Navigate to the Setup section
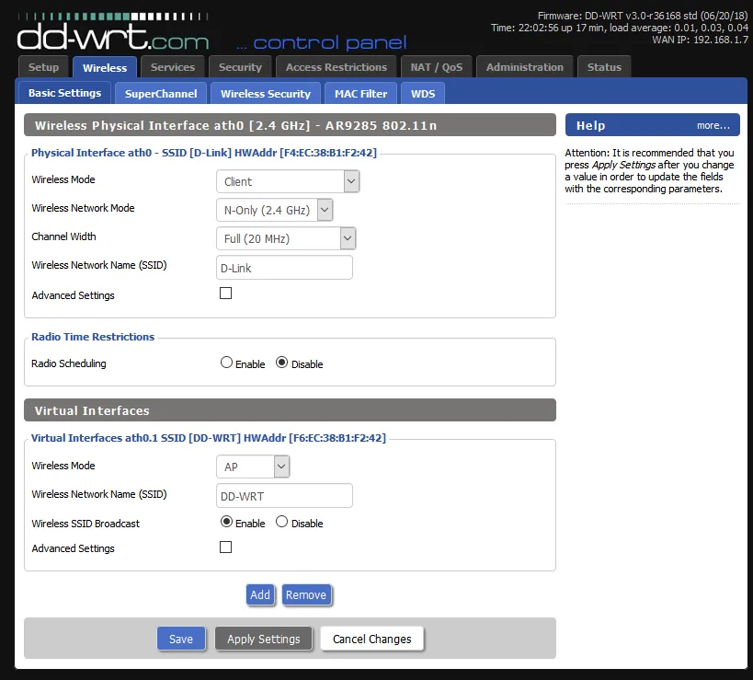The height and width of the screenshot is (680, 753). [x=42, y=66]
